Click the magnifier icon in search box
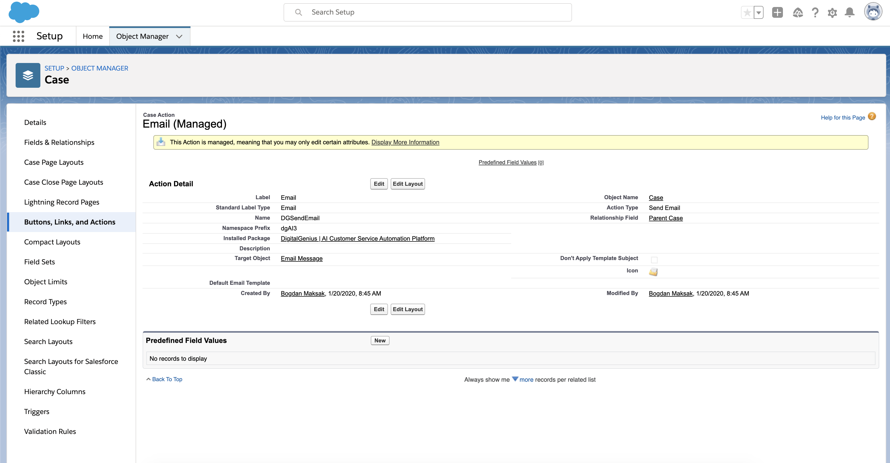 coord(299,12)
